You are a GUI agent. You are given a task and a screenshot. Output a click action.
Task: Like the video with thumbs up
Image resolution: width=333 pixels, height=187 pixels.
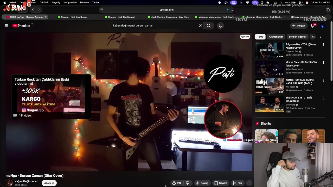pyautogui.click(x=177, y=183)
